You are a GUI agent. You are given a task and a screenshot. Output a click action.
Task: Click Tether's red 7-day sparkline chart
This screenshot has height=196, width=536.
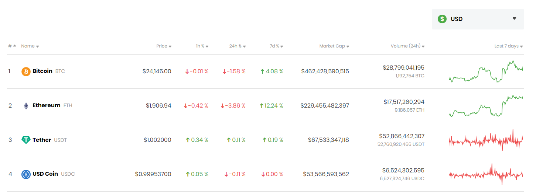coord(486,140)
